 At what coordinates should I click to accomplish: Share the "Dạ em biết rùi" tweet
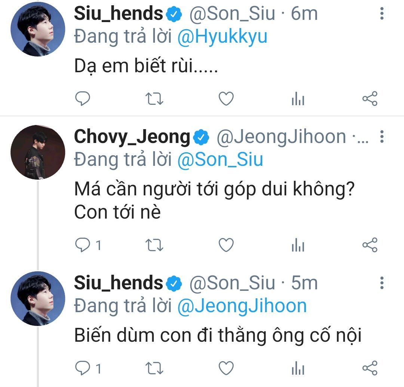coord(370,99)
